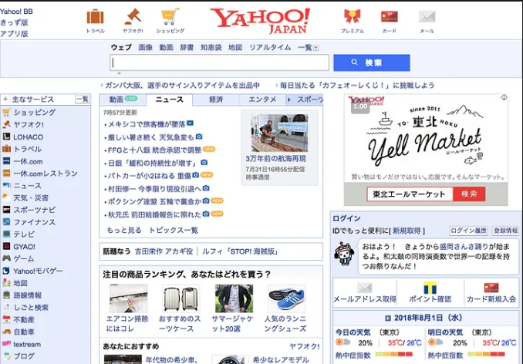The height and width of the screenshot is (364, 523).
Task: Open the ショッピング cart icon in header
Action: 170,17
